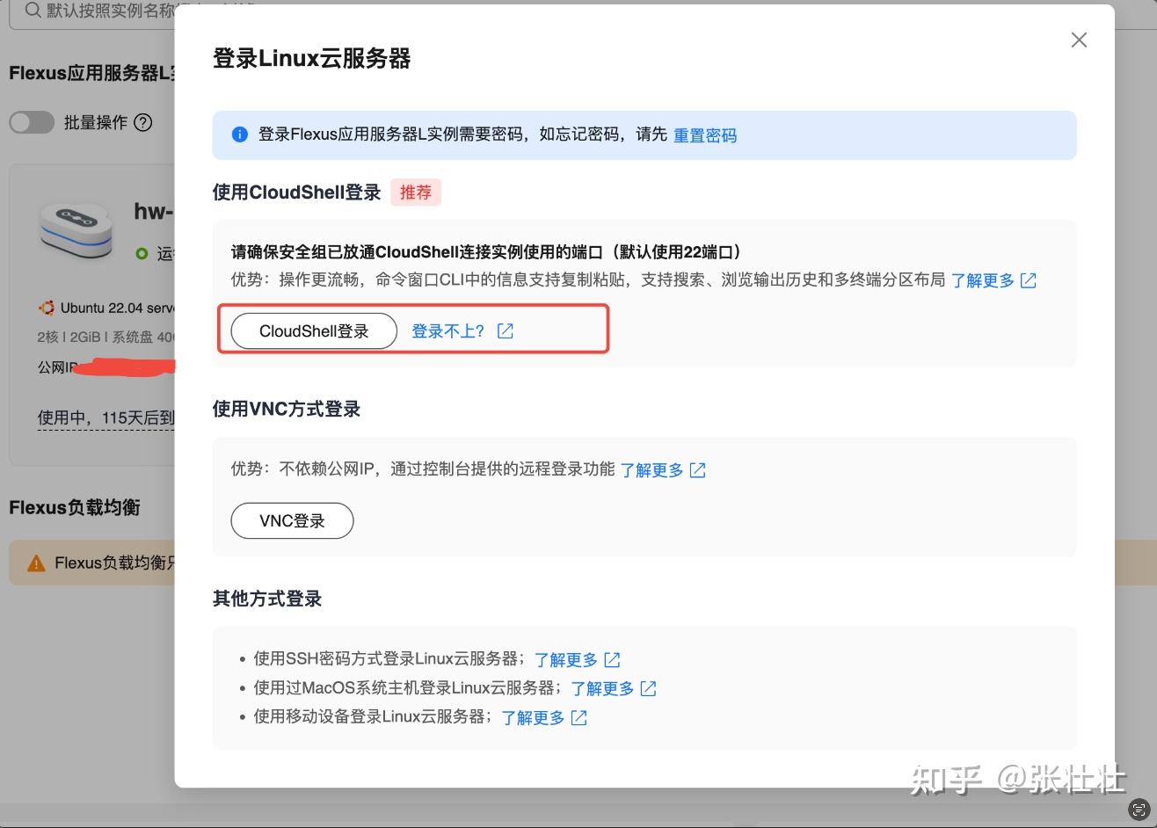This screenshot has width=1157, height=828.
Task: Click the search magnifier icon in background
Action: 33,11
